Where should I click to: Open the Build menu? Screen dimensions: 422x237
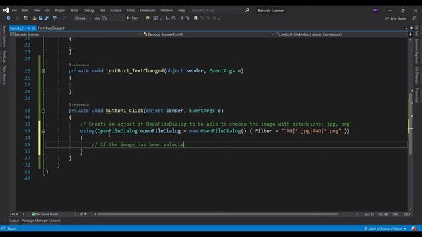click(x=75, y=11)
